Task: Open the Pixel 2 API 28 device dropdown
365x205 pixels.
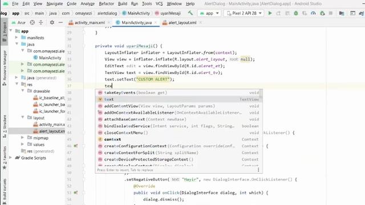Action: point(244,13)
